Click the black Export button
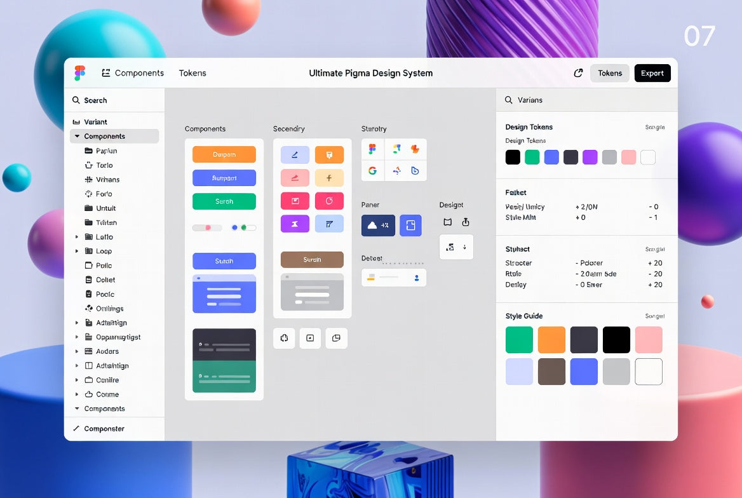 pos(652,73)
